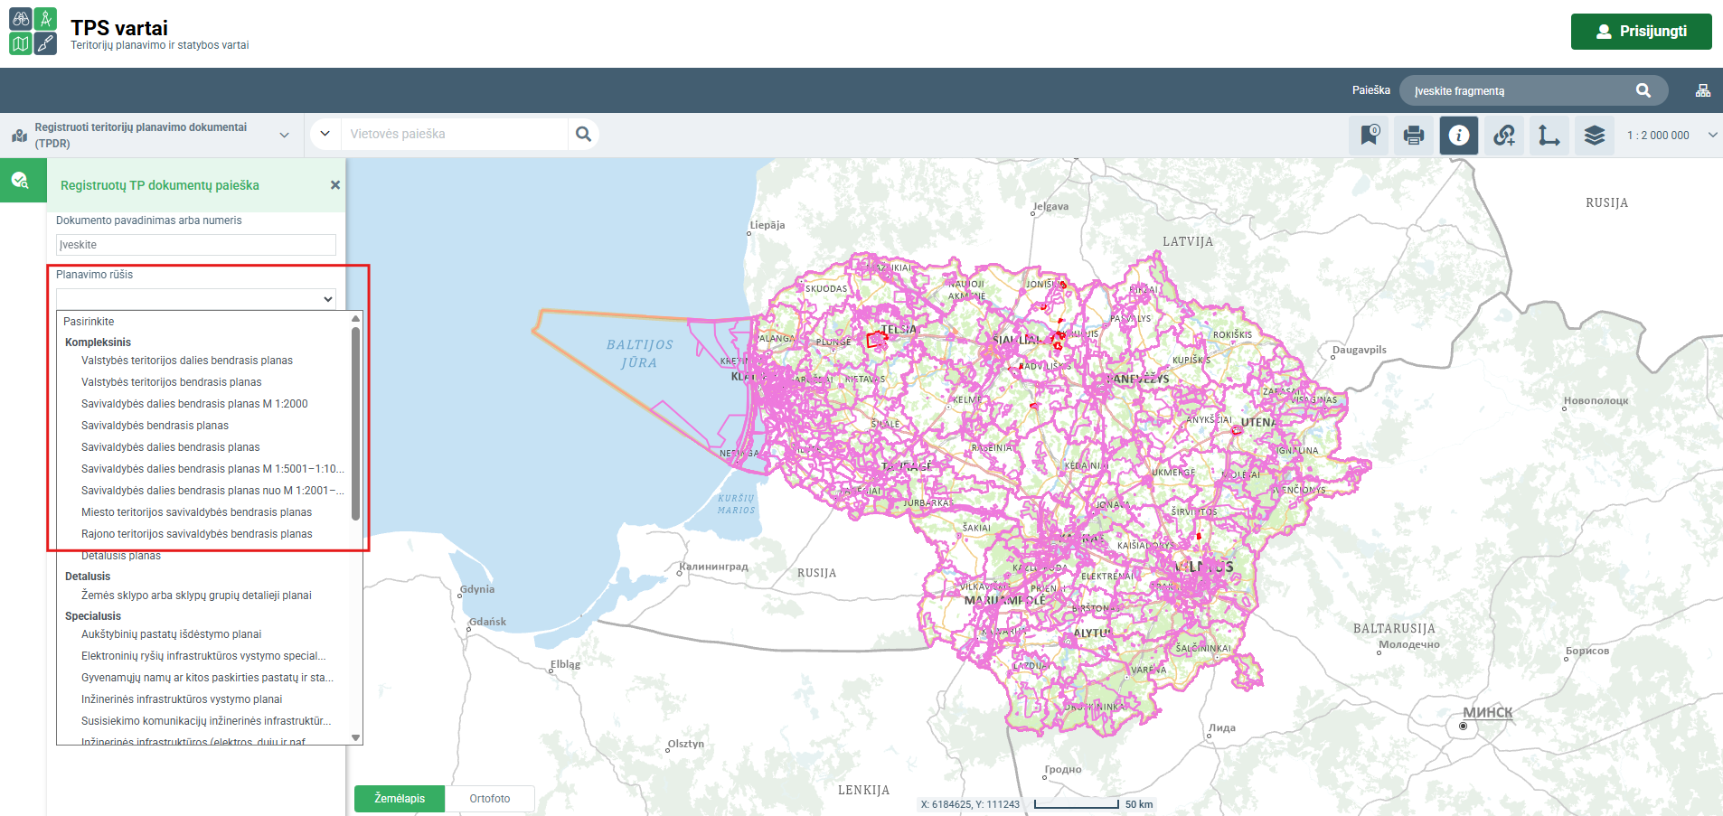Click the printer icon to print the map
Viewport: 1723px width, 816px height.
click(x=1414, y=136)
